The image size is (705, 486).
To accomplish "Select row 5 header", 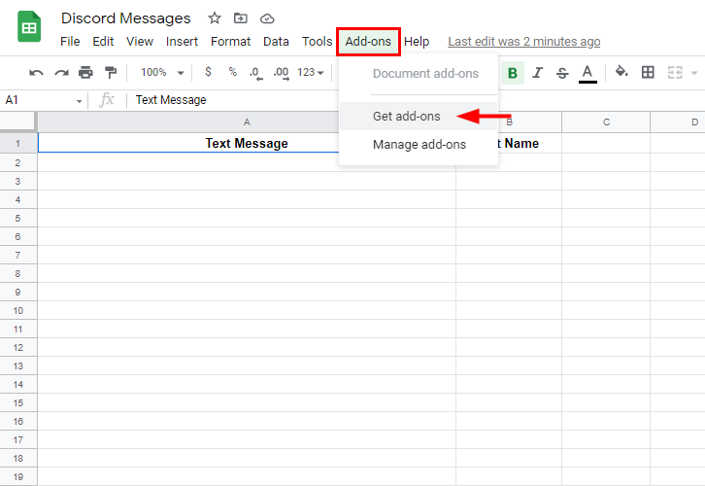I will 18,219.
